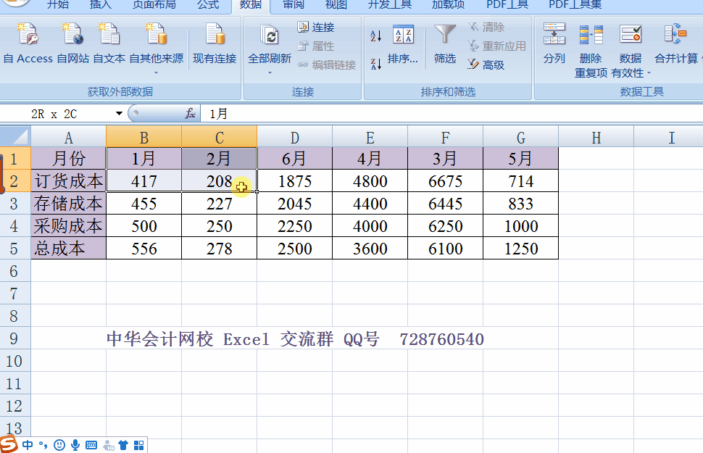Switch to 页面布局 ribbon tab
Image resolution: width=703 pixels, height=453 pixels.
[154, 4]
